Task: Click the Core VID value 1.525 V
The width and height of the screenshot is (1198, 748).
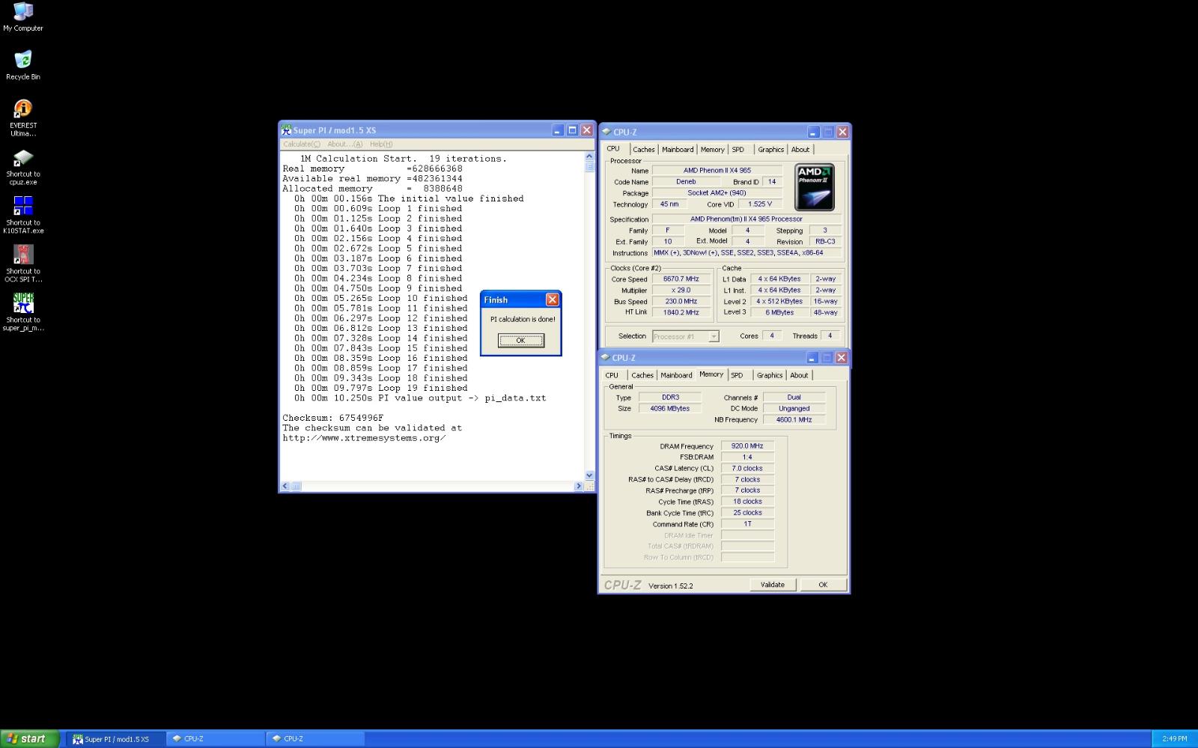Action: click(x=759, y=204)
